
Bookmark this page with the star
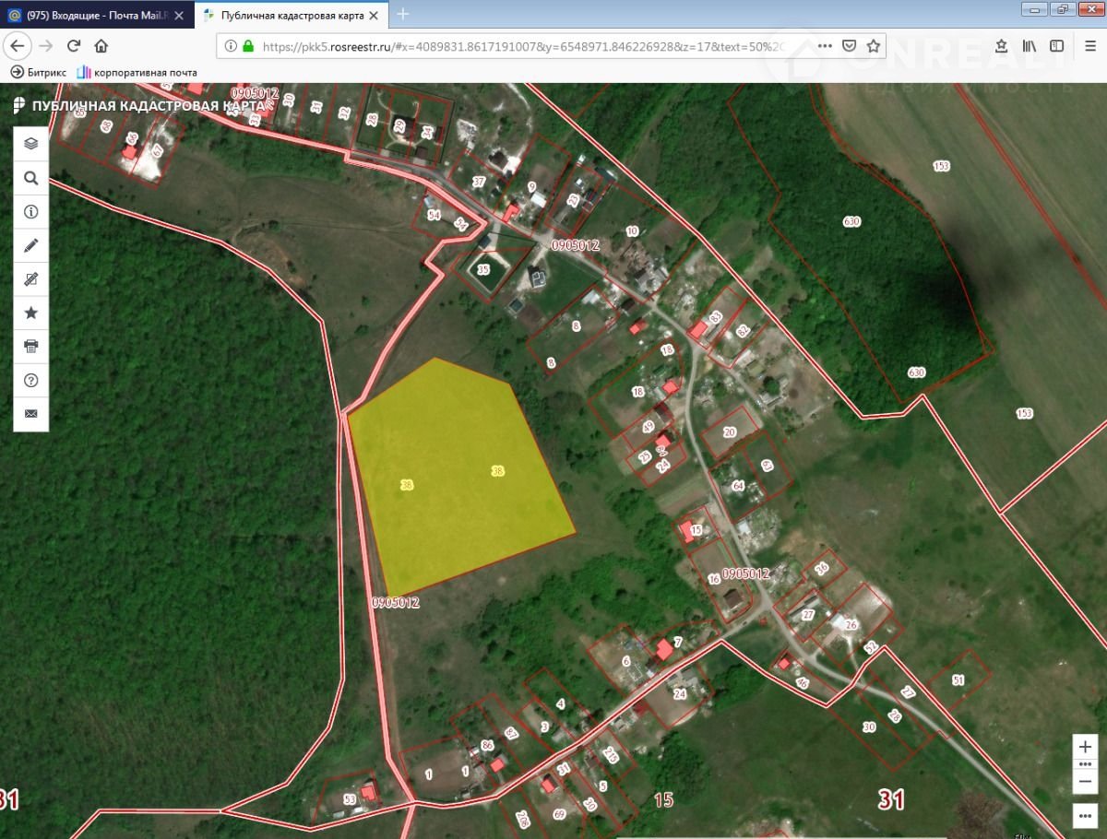(873, 46)
